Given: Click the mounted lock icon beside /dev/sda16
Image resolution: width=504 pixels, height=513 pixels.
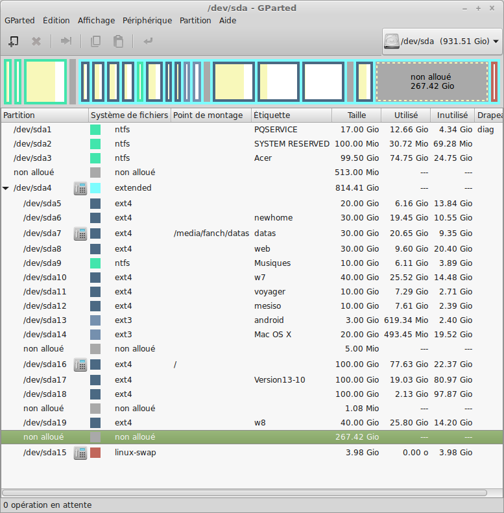Looking at the screenshot, I should coord(80,364).
